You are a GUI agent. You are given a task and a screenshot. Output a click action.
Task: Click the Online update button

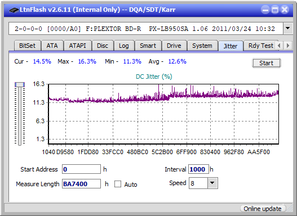(x=263, y=209)
